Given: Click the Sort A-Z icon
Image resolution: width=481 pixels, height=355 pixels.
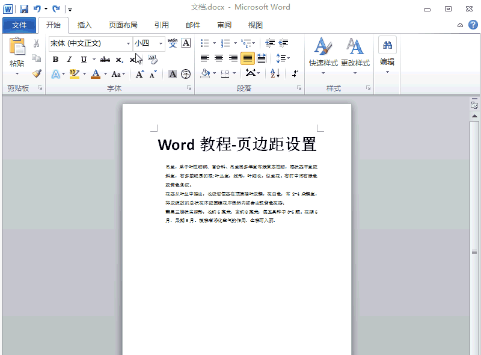Looking at the screenshot, I should pyautogui.click(x=275, y=73).
